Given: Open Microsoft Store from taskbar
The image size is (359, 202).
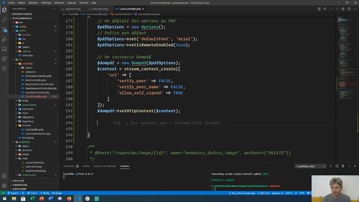Looking at the screenshot, I should click(23, 199).
